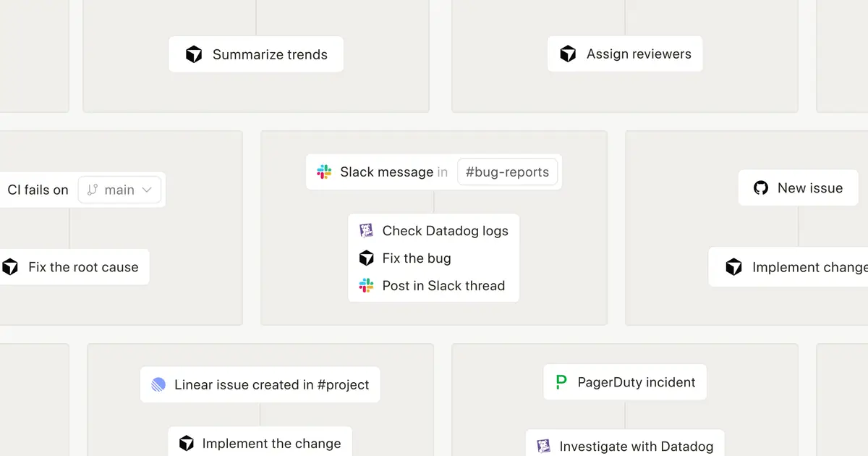Click the cube icon beside Fix the bug
Viewport: 868px width, 456px height.
coord(367,258)
